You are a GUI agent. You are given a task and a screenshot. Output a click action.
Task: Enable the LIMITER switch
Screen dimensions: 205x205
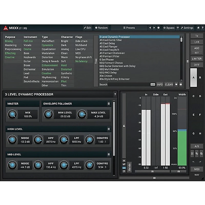point(197,59)
